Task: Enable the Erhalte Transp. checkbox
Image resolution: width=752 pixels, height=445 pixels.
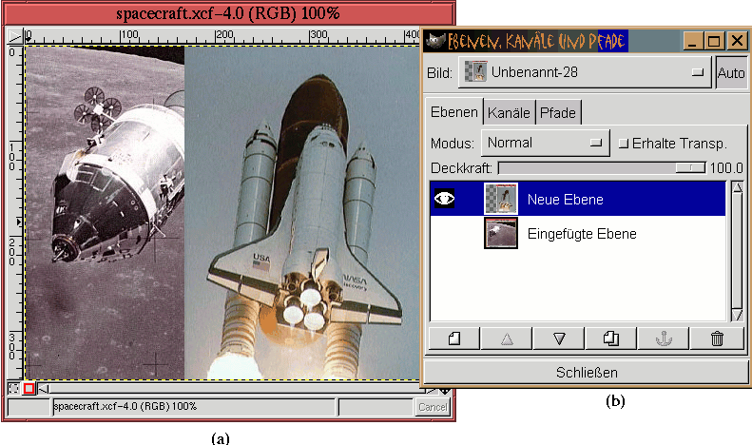Action: (624, 144)
